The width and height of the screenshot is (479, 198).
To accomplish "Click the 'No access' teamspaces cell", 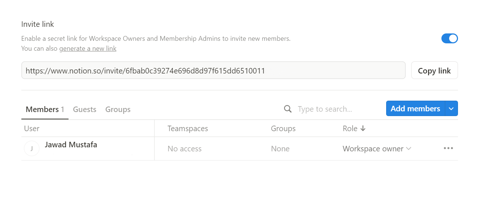I will click(x=184, y=149).
